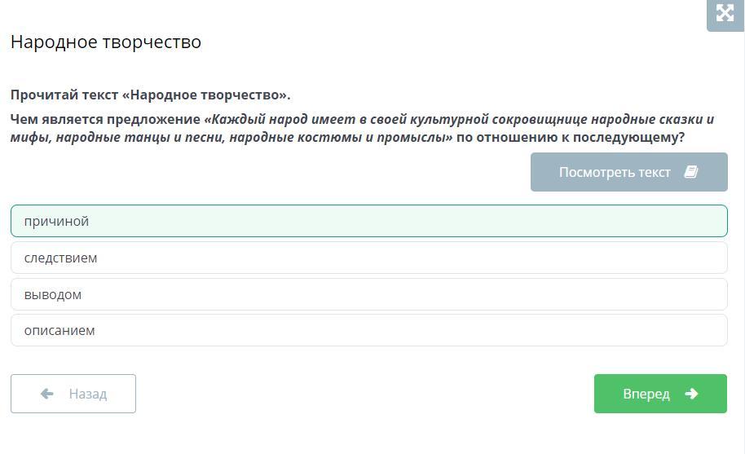This screenshot has height=454, width=745.
Task: Click the book icon beside Посмотреть текст
Action: pos(691,172)
